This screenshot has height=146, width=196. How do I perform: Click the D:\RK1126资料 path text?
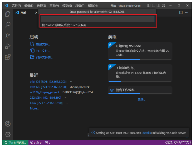click(79, 92)
